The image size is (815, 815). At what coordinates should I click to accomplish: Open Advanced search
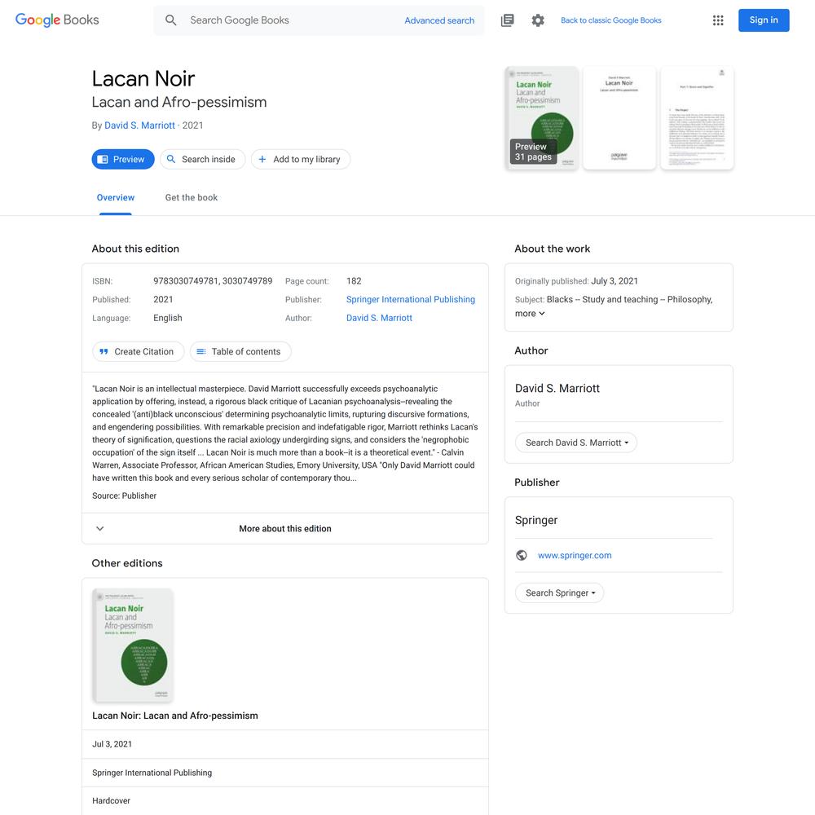(x=439, y=20)
